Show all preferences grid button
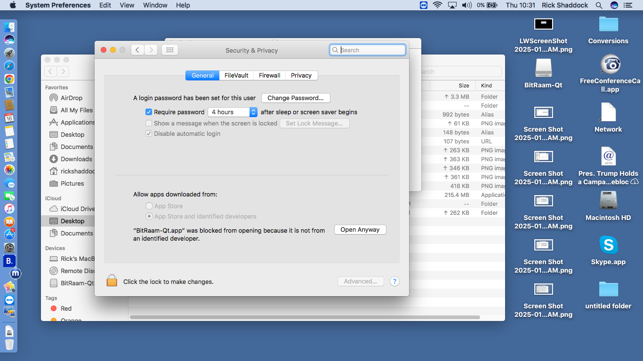 point(170,50)
